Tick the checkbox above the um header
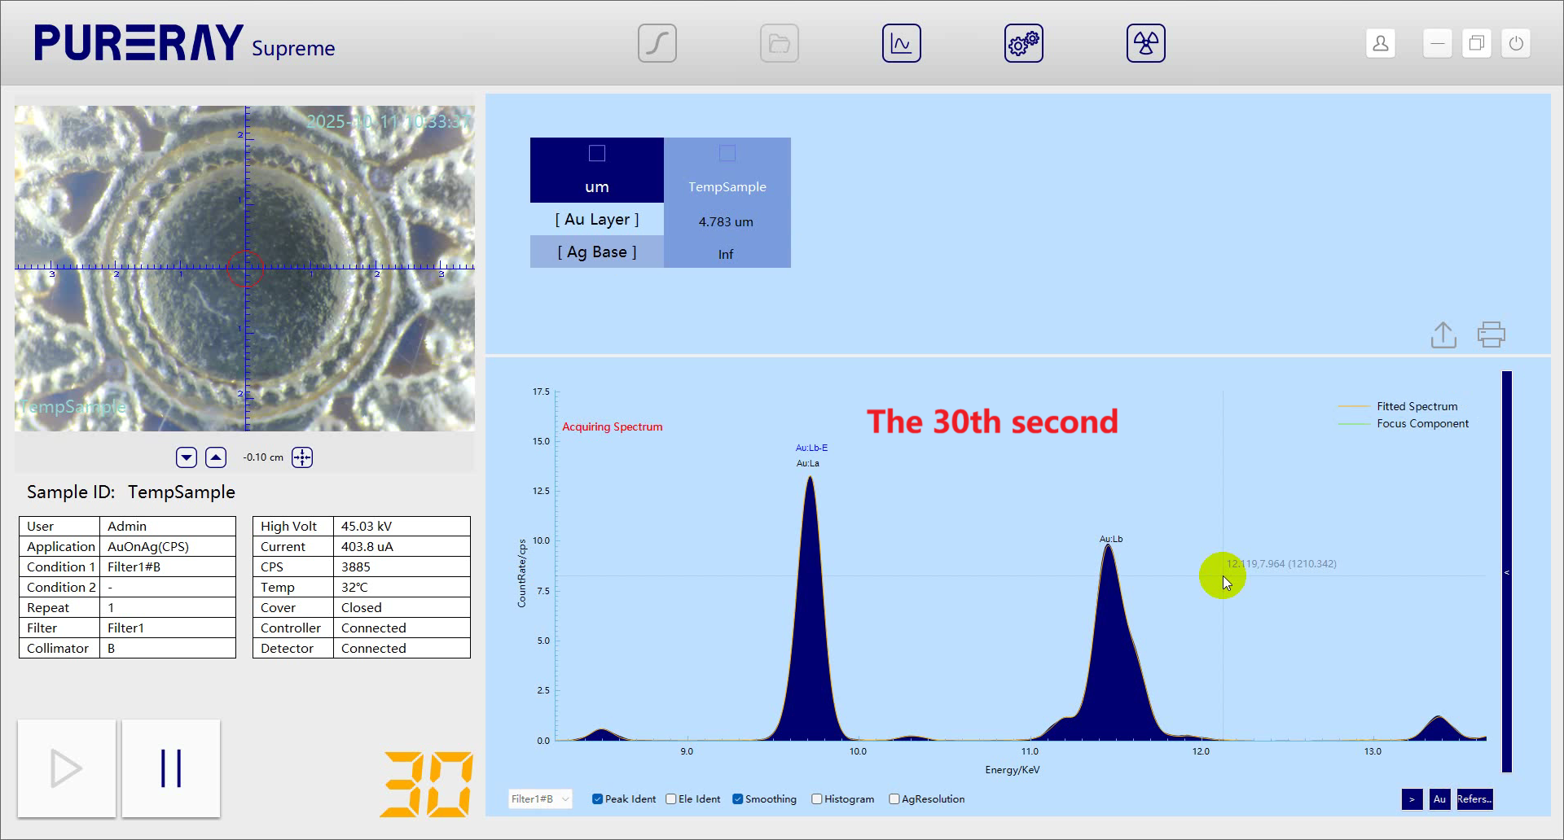The height and width of the screenshot is (840, 1564). click(597, 153)
